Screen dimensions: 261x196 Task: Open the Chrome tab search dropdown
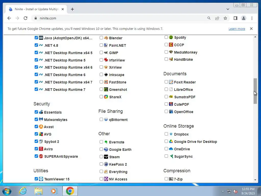point(228,9)
